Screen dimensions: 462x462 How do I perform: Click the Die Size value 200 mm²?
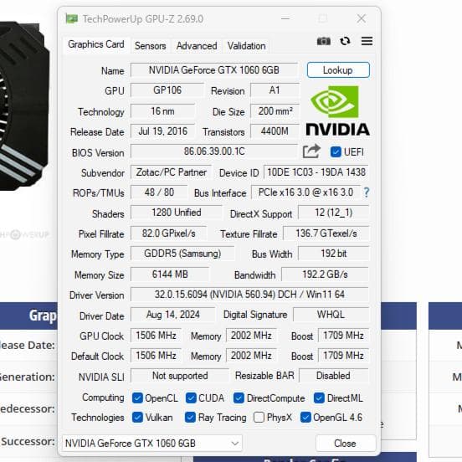tap(275, 111)
